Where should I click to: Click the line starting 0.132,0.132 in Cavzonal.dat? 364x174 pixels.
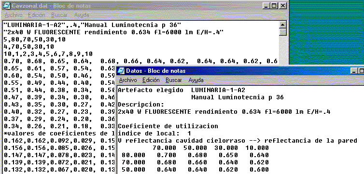[59, 170]
